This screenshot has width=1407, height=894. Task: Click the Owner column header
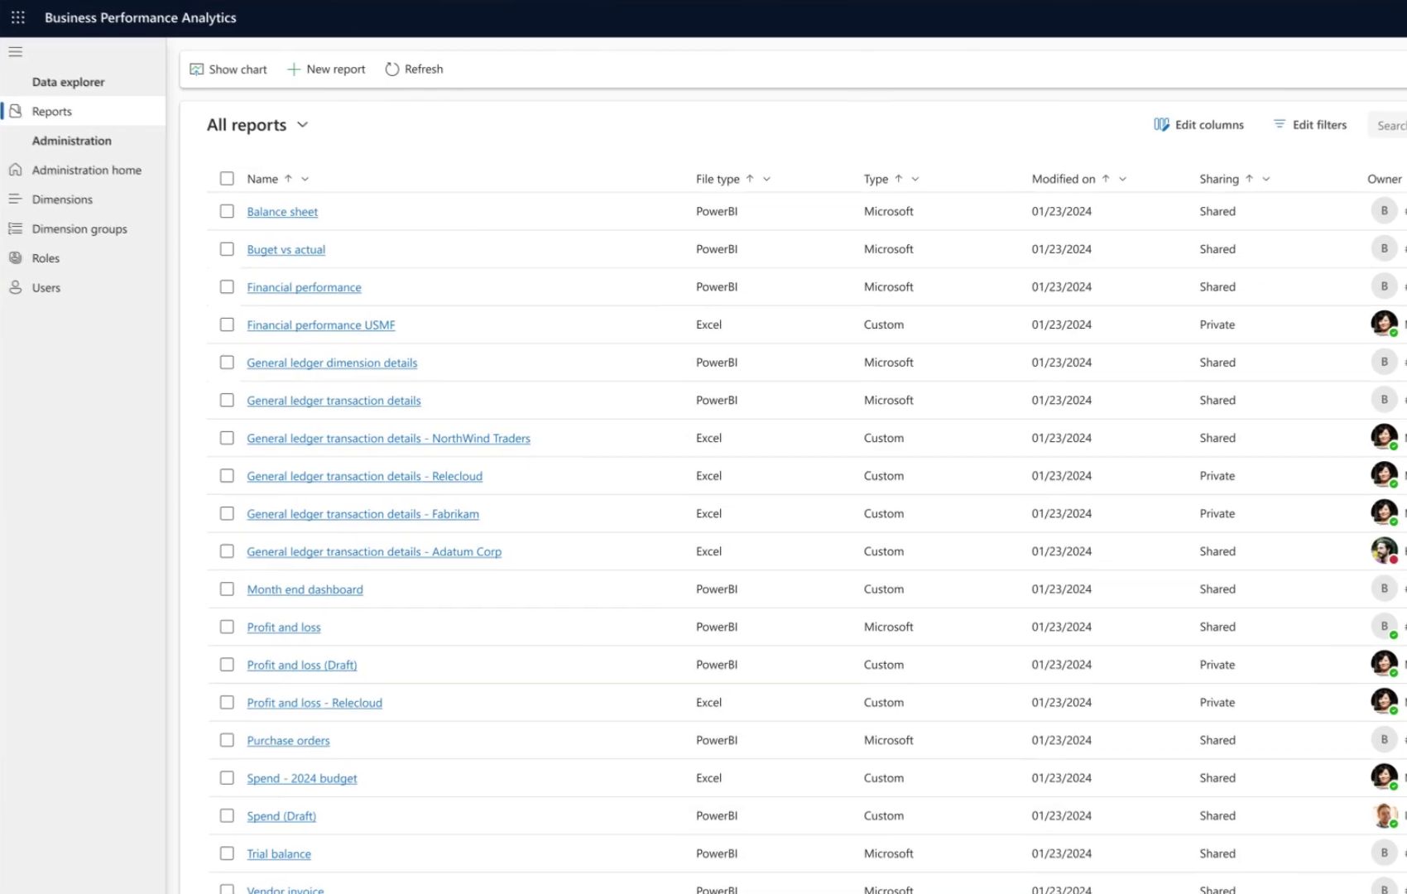(1385, 179)
